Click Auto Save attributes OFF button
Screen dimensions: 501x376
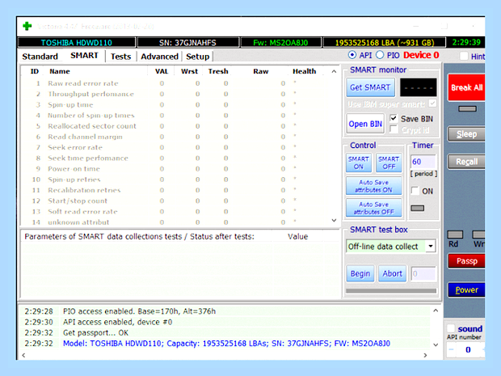click(x=373, y=208)
